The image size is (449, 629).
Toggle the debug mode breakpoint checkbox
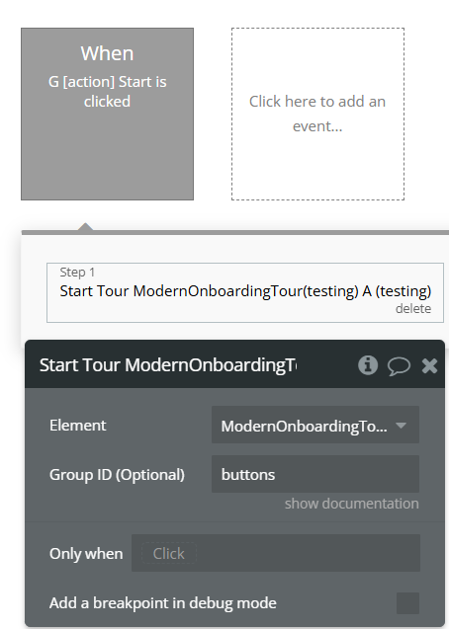click(407, 603)
